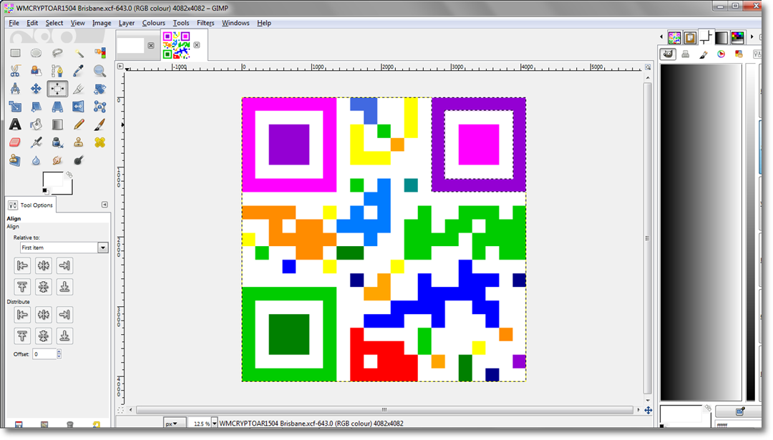Select the Eraser tool
The image size is (773, 440).
click(15, 142)
